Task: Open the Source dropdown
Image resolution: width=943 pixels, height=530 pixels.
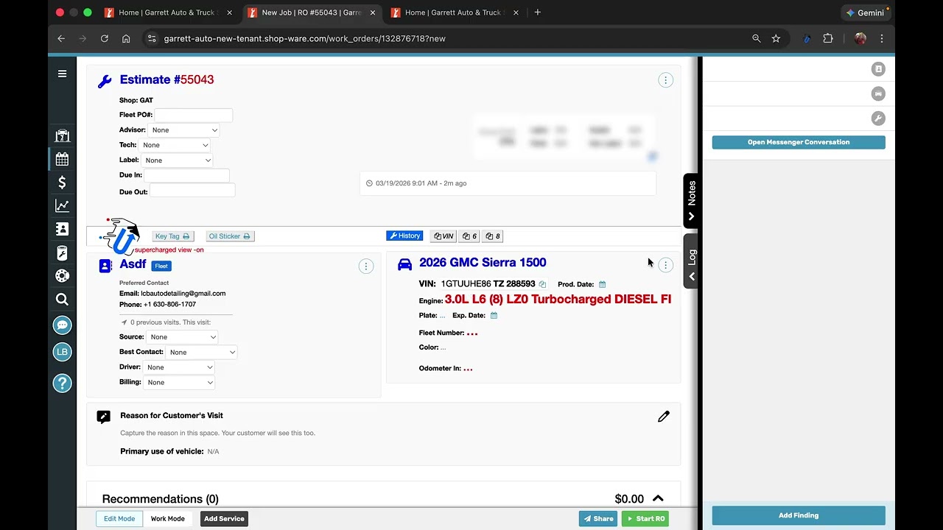Action: click(182, 337)
